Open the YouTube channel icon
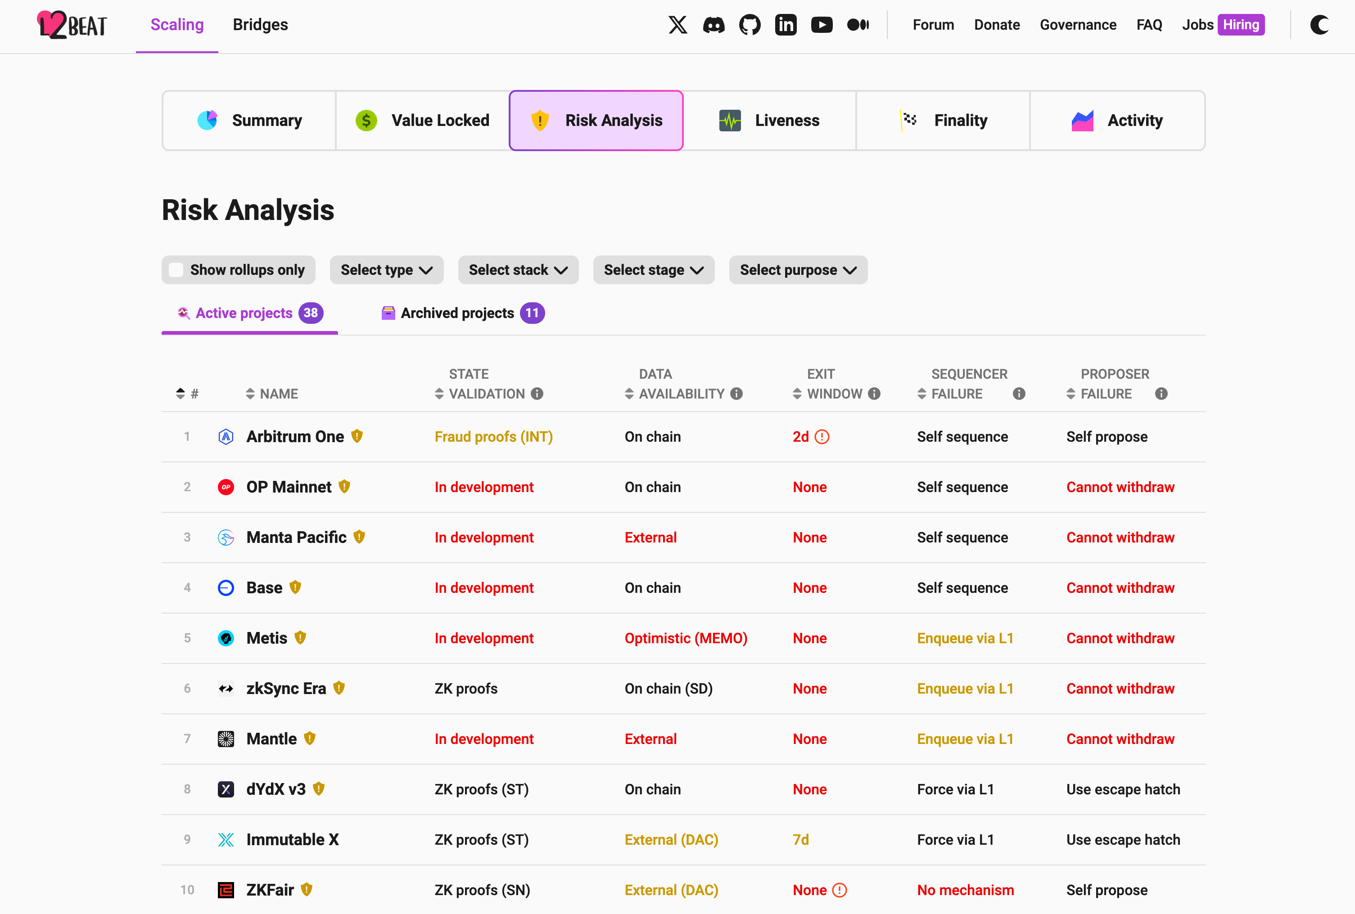The height and width of the screenshot is (914, 1355). 822,24
